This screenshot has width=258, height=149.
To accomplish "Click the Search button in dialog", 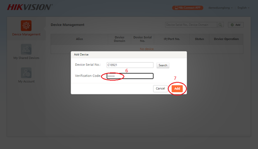I will coord(163,65).
